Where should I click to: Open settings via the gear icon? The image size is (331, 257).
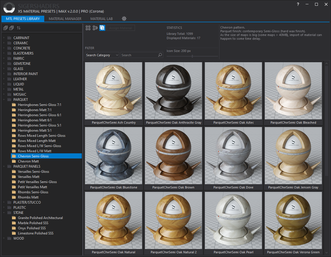124,19
